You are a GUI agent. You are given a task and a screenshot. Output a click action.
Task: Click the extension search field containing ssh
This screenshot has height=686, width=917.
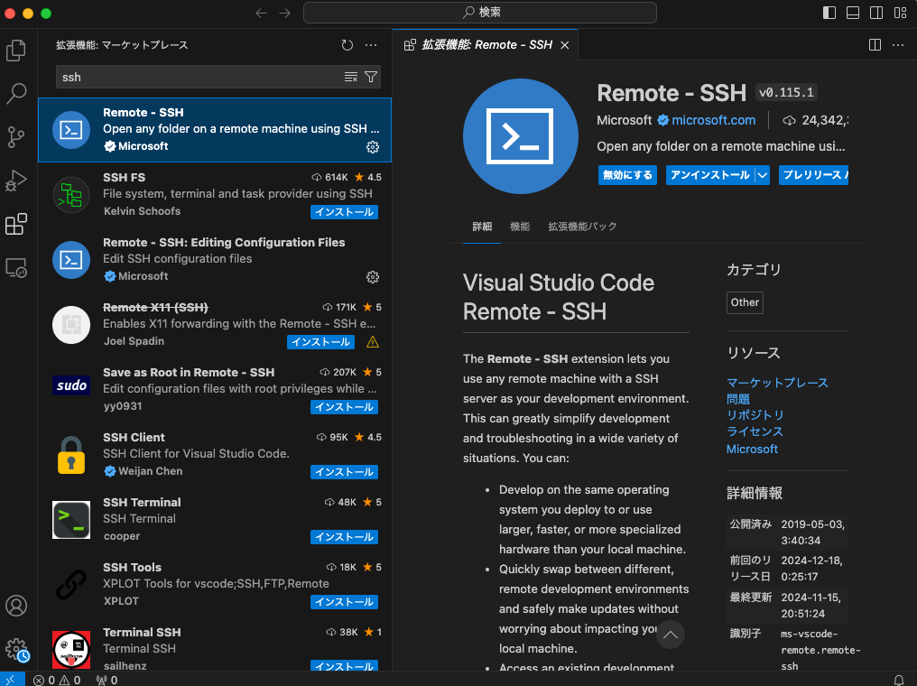[199, 77]
